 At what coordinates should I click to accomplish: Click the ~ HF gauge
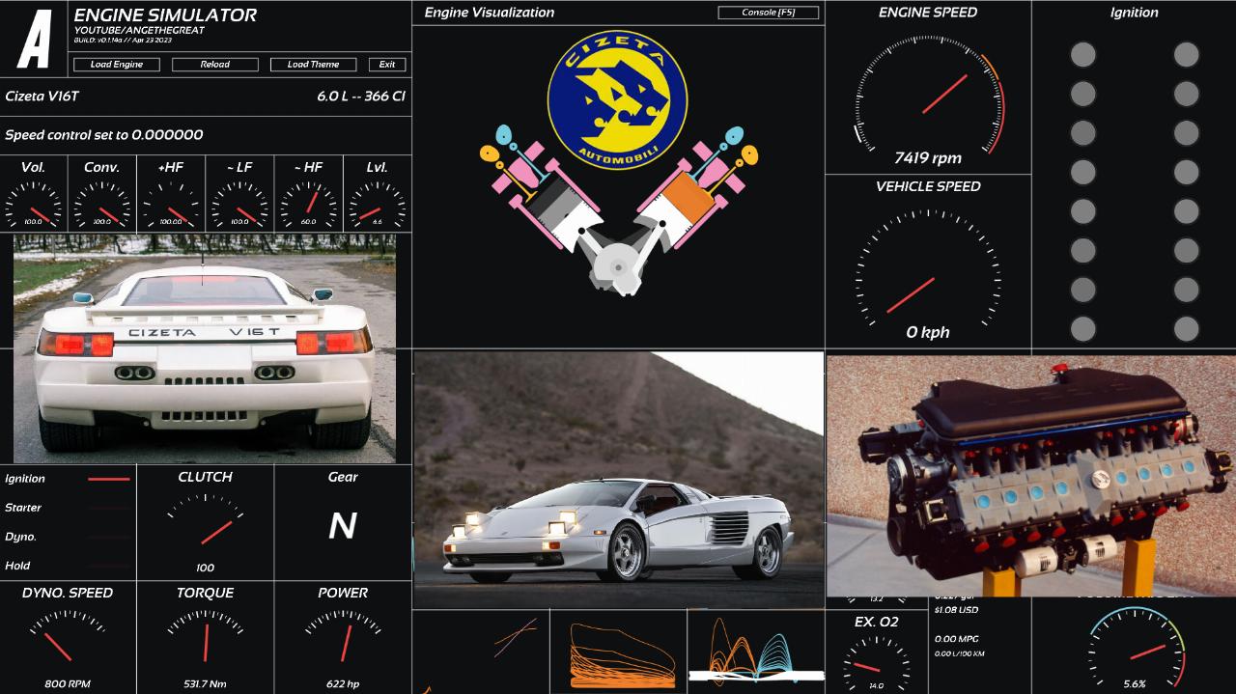point(308,204)
